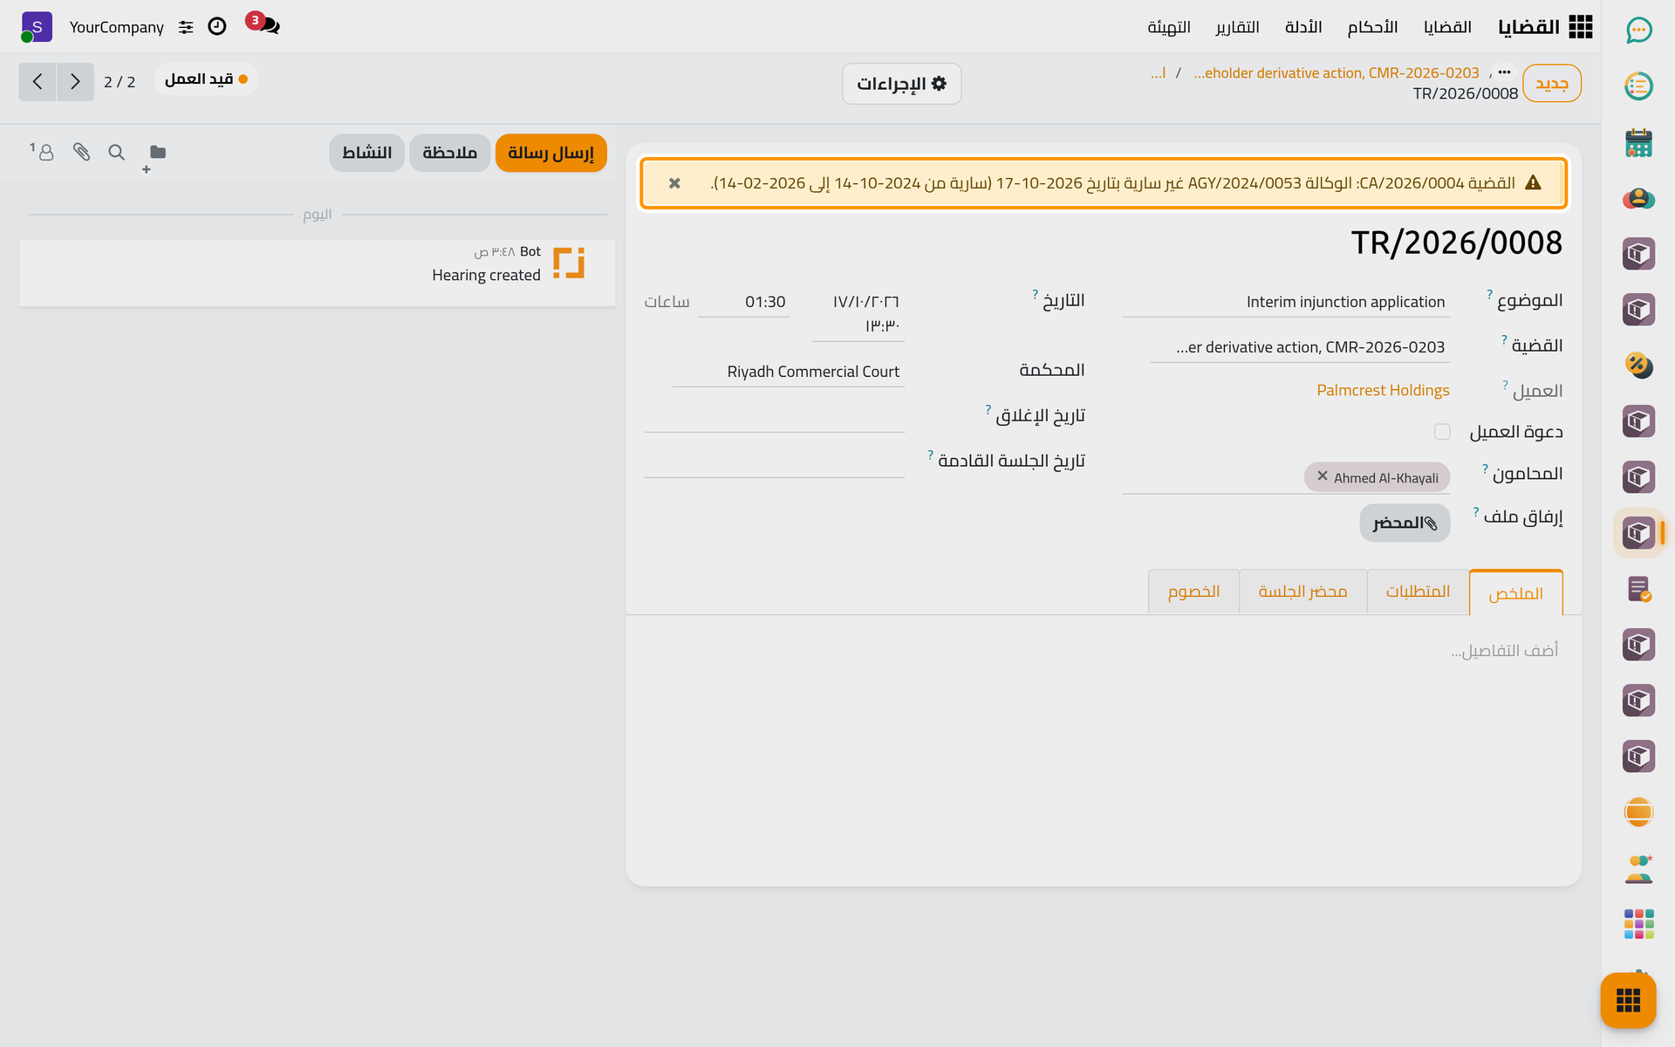The image size is (1675, 1047).
Task: Open the Calendar sidebar icon
Action: tap(1638, 142)
